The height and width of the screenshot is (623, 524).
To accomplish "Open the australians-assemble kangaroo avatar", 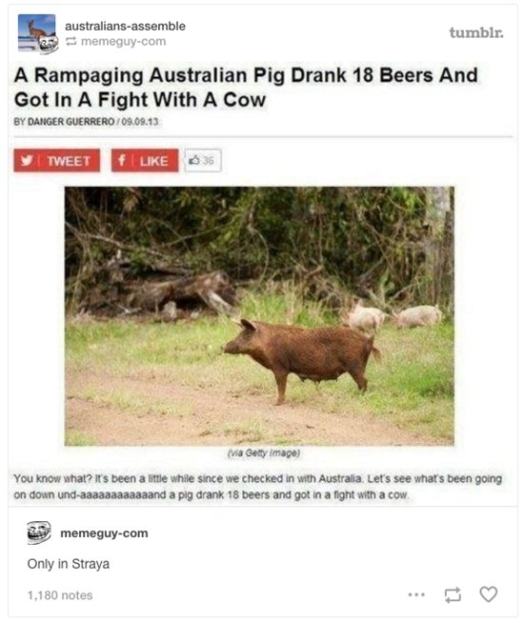I will (x=36, y=32).
